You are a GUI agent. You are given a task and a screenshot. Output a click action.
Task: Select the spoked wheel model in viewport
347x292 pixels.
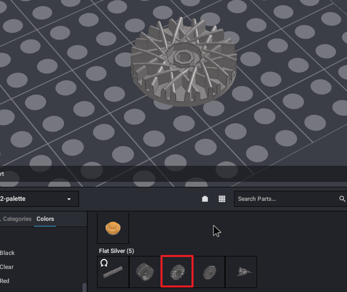(x=183, y=62)
